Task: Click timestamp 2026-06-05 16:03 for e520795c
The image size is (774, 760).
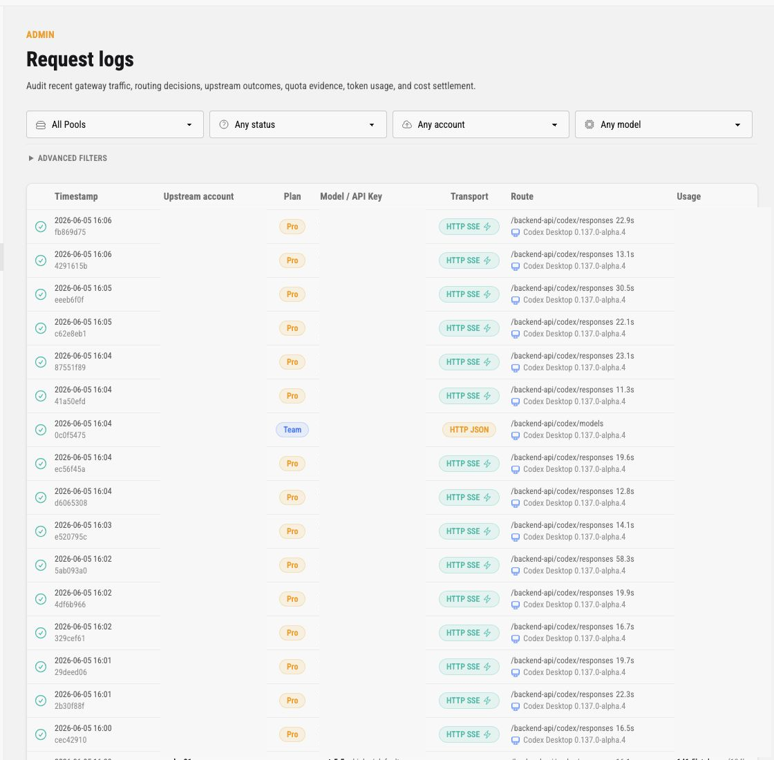Action: [83, 525]
